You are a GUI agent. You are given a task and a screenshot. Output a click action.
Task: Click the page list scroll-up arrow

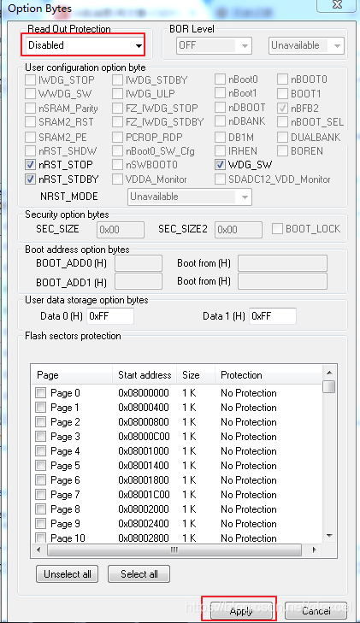pyautogui.click(x=329, y=373)
